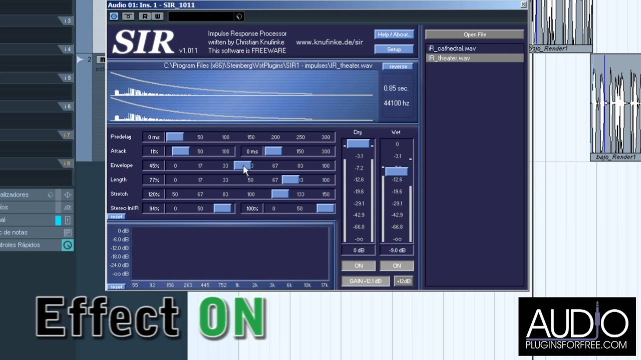Screen dimensions: 641x360
Task: Click the Envíos sends bypass icon
Action: 68,207
